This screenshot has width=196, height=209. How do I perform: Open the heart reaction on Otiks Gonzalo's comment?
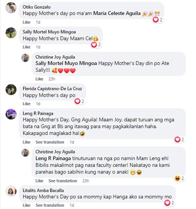pyautogui.click(x=158, y=20)
